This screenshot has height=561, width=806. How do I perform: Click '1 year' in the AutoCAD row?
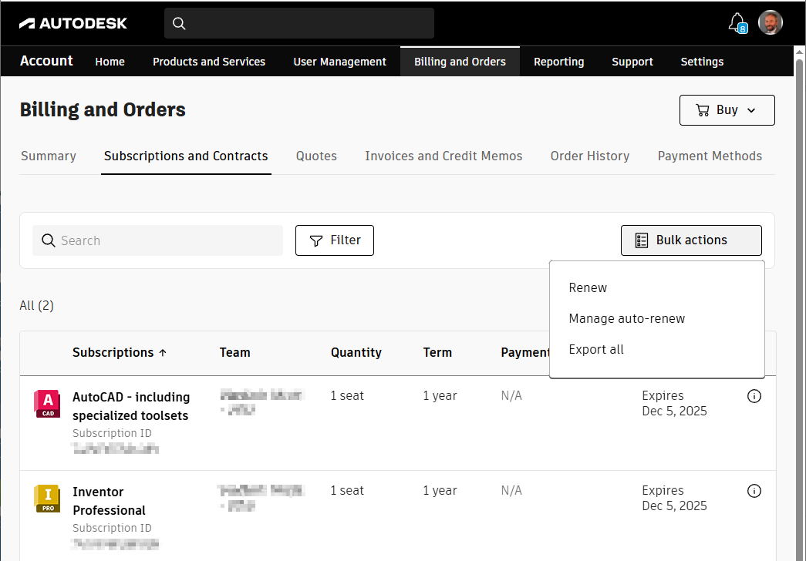440,396
